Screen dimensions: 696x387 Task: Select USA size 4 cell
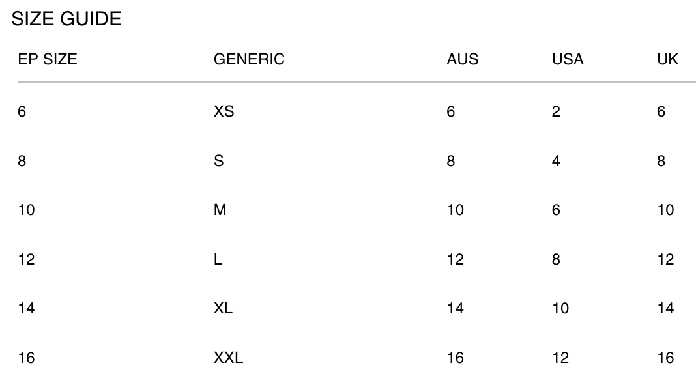[x=556, y=161]
